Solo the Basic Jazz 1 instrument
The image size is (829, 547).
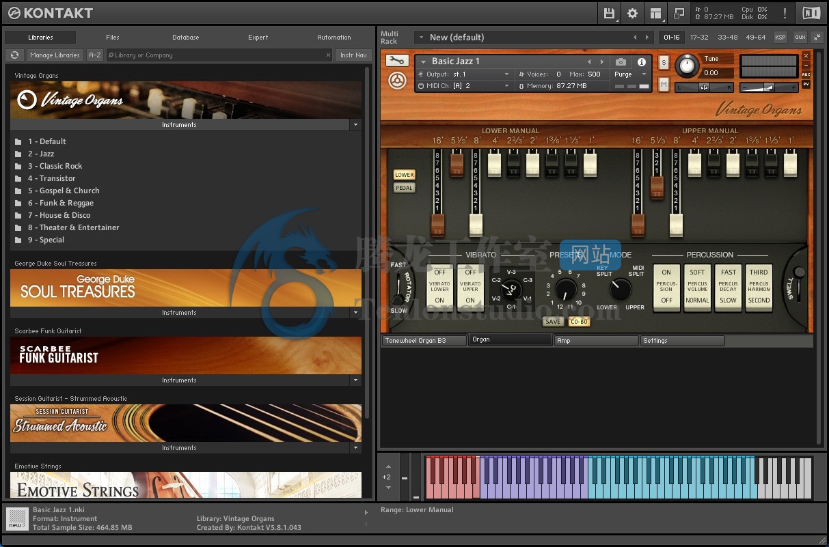[x=664, y=63]
